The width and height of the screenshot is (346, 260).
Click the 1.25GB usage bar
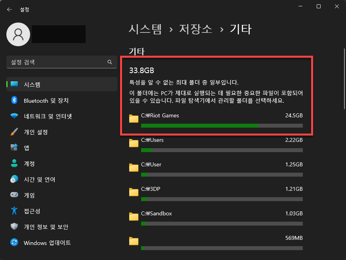(x=222, y=175)
